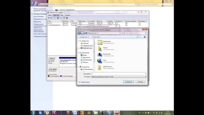
Task: Click Скрыть папки to hide folders
Action: 84,82
